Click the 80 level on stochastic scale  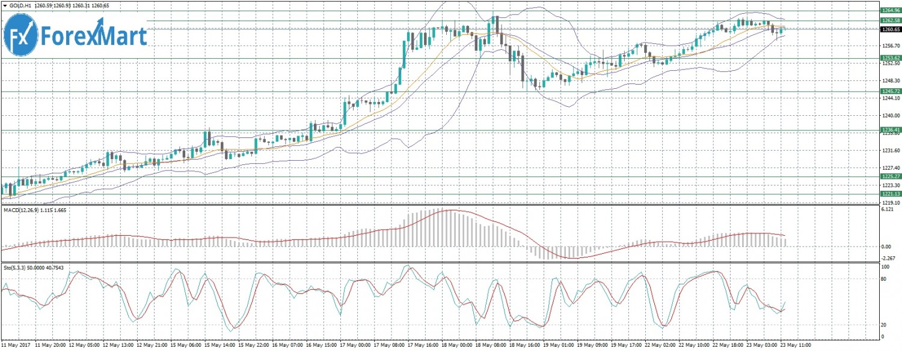[x=885, y=280]
